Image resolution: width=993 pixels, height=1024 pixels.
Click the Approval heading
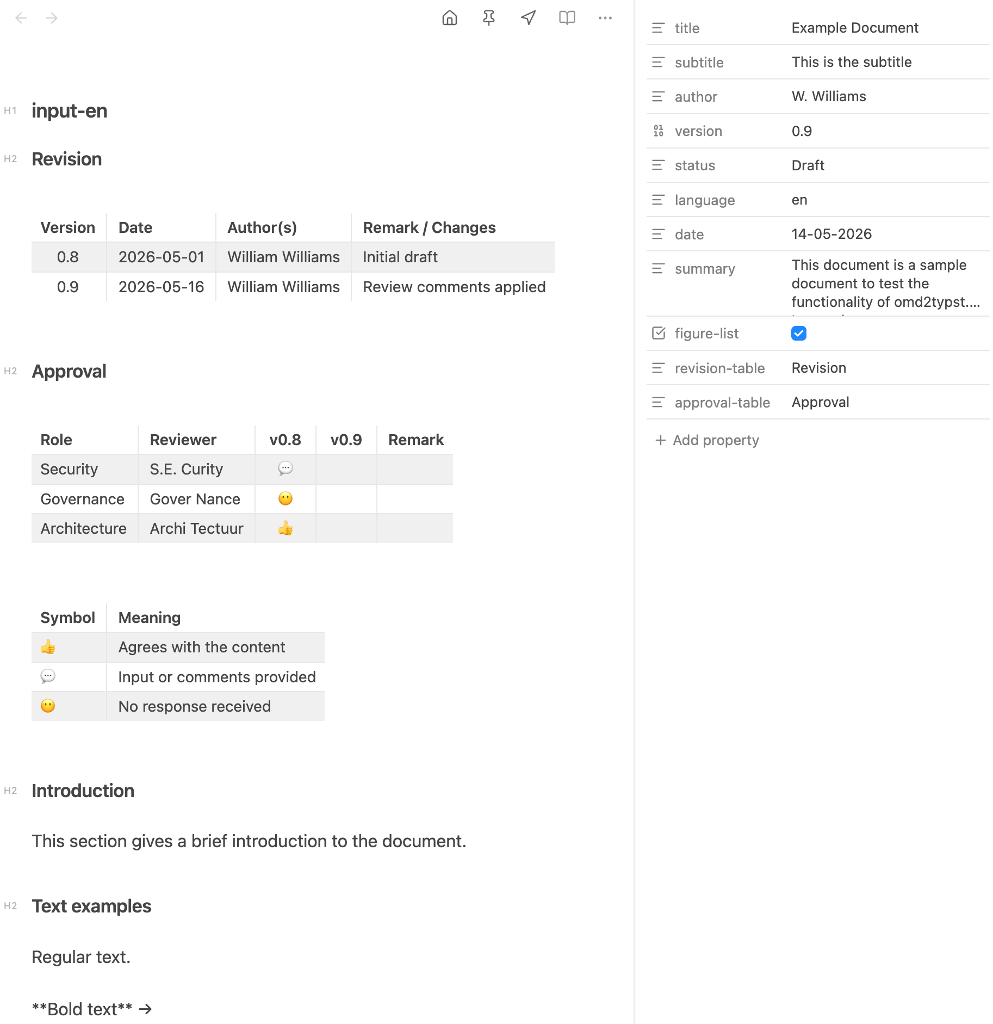pyautogui.click(x=69, y=372)
